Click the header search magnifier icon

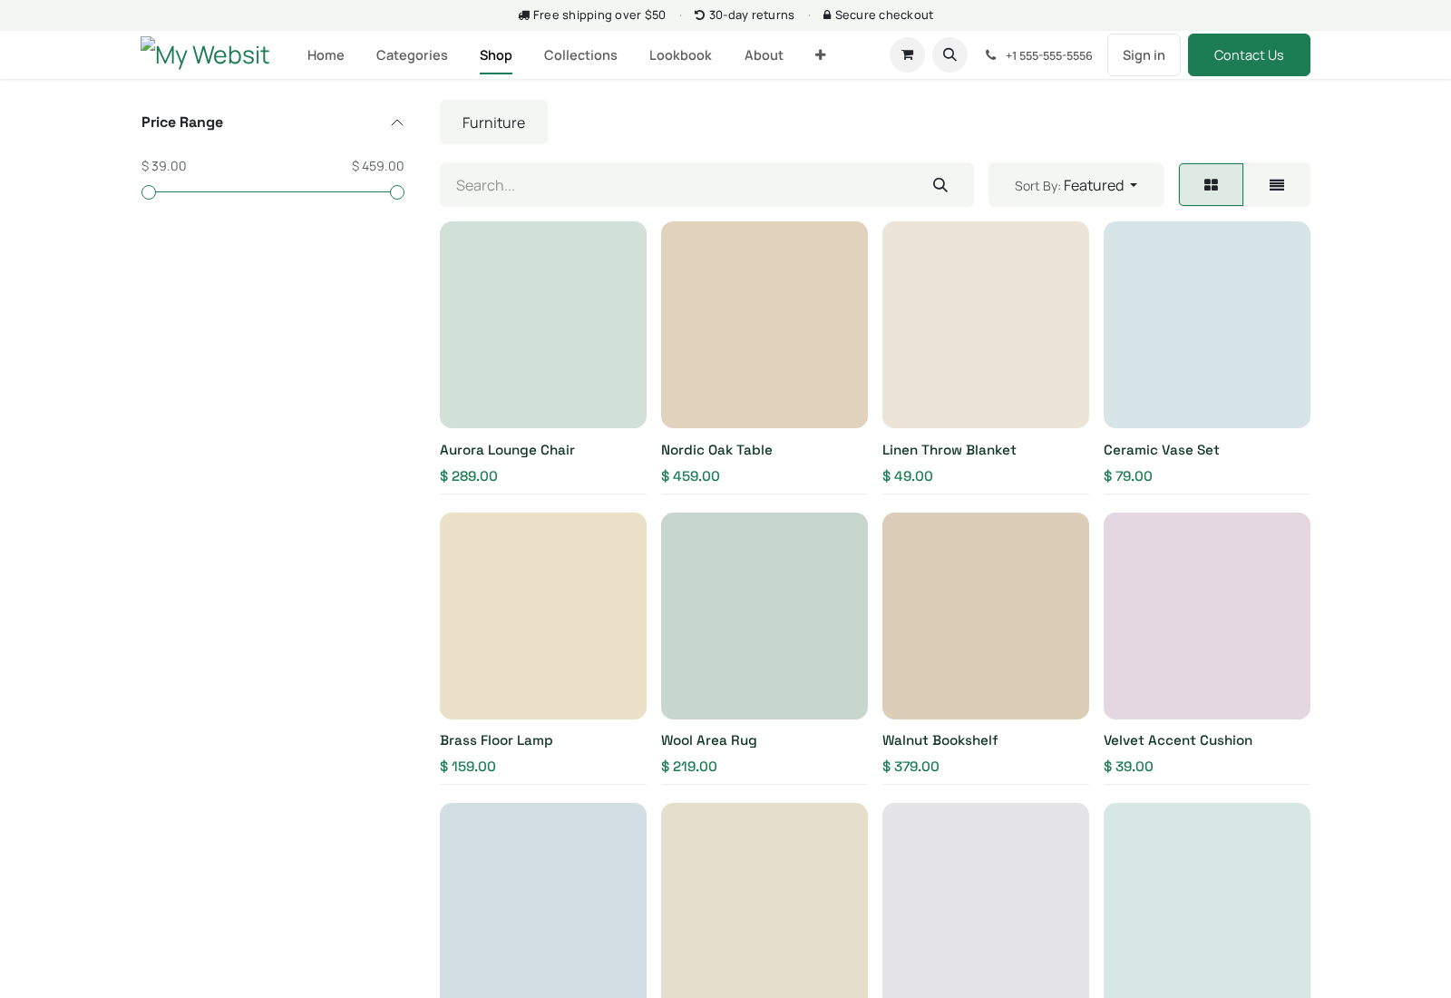(949, 55)
